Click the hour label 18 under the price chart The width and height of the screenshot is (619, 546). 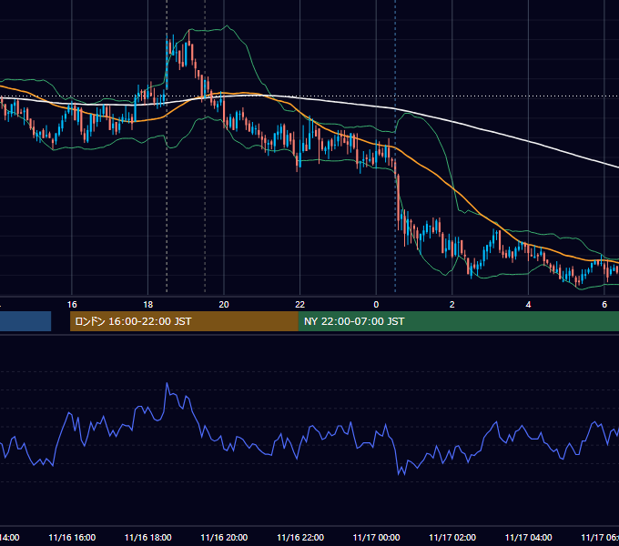coord(148,305)
